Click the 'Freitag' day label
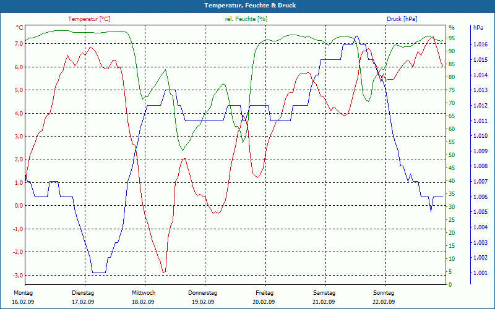Screen dimensions: 495x309 click(265, 293)
